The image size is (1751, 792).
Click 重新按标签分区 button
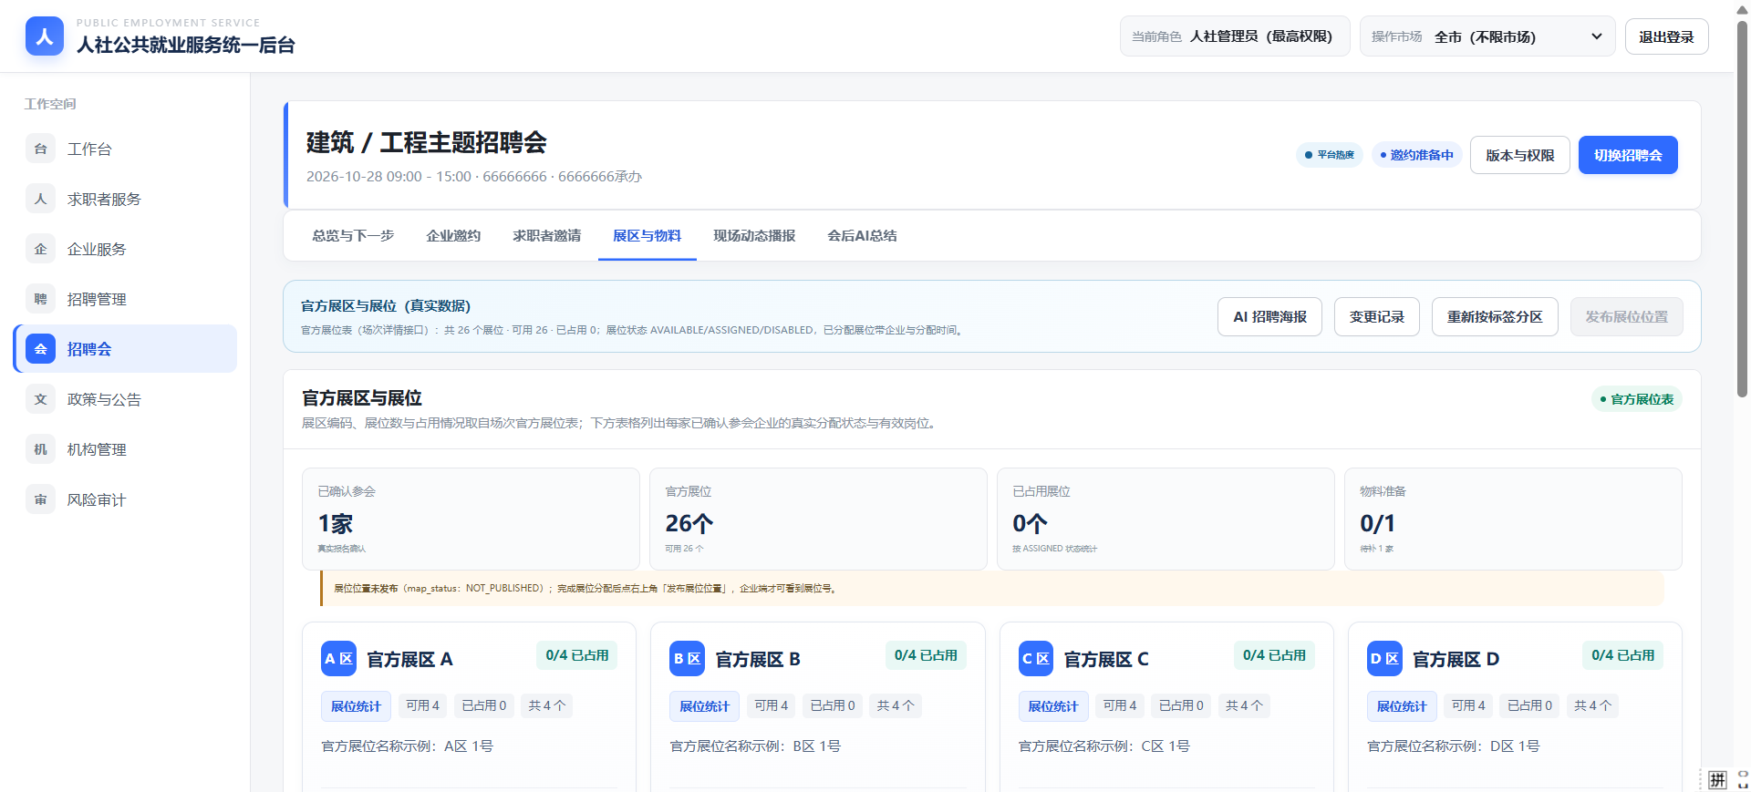(x=1495, y=317)
